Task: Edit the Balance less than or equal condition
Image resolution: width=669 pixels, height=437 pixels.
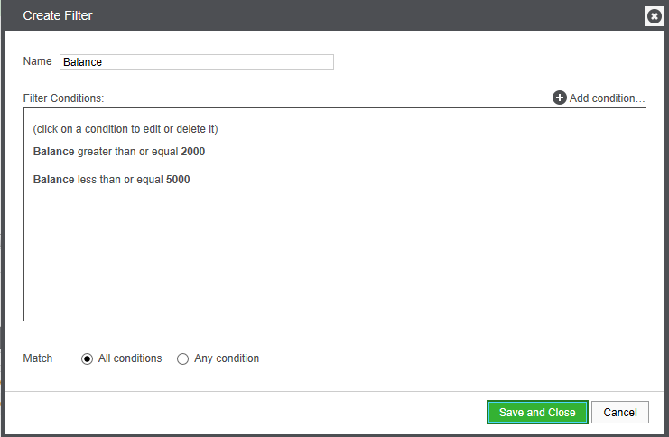Action: click(112, 180)
